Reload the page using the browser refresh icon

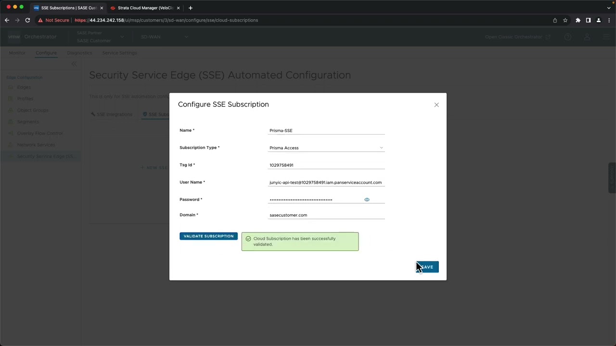click(x=27, y=20)
